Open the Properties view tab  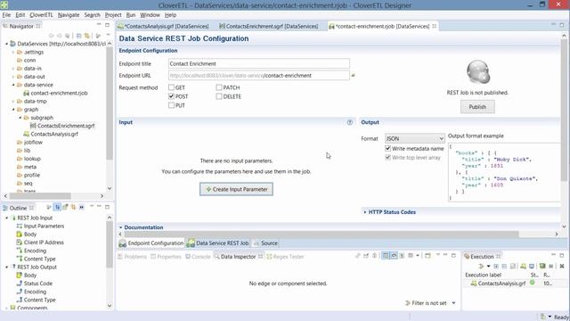tap(166, 257)
